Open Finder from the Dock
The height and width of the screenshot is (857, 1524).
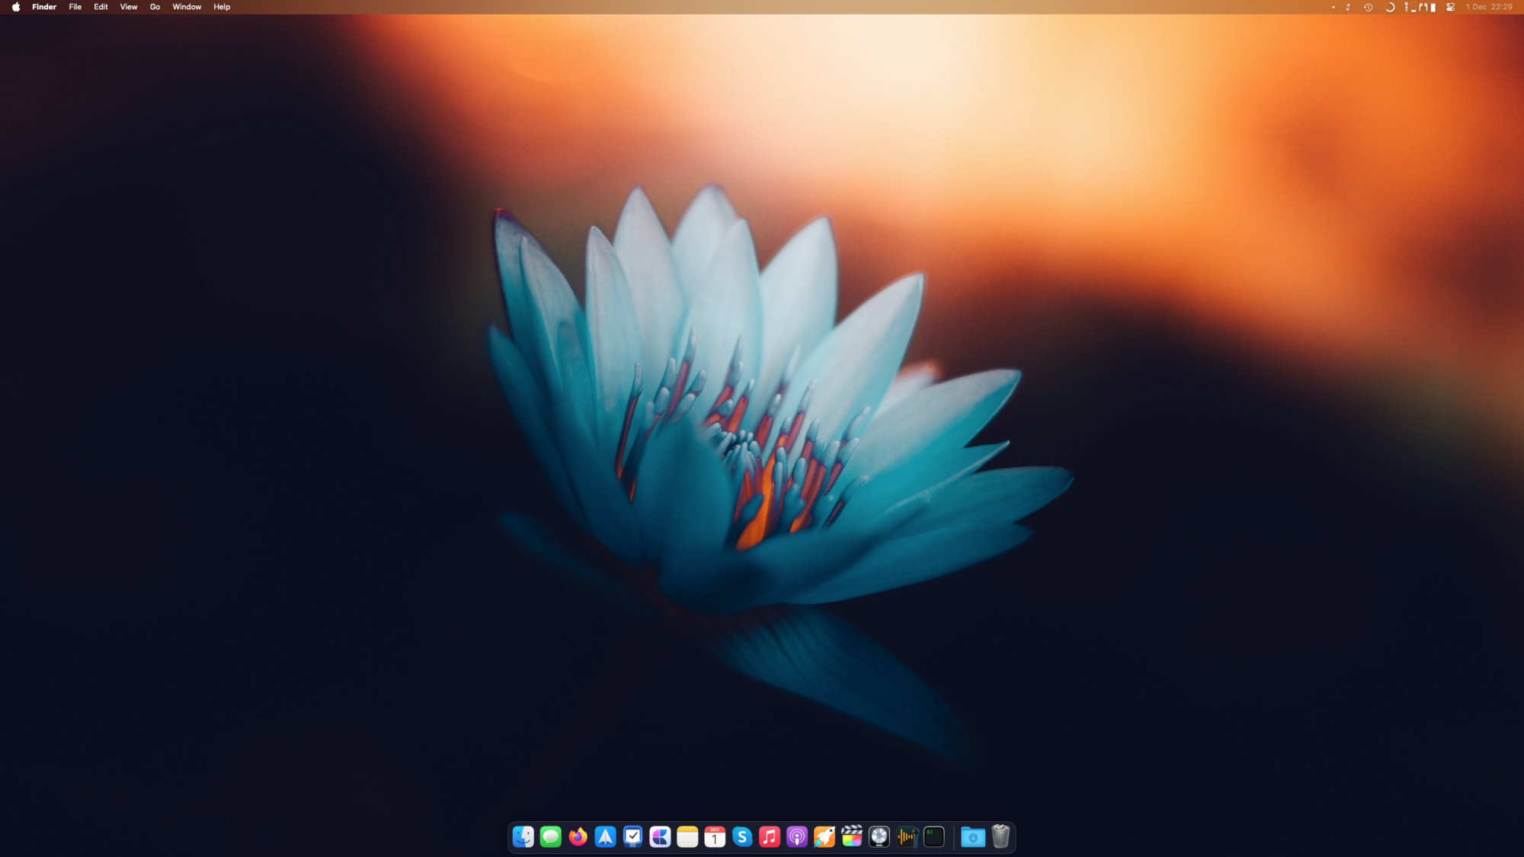click(523, 836)
